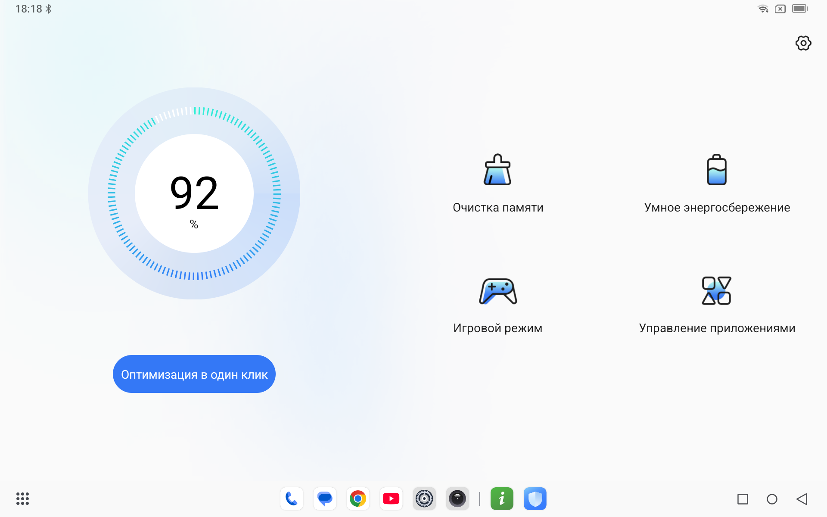Open the 'Игровой режим' label
The height and width of the screenshot is (517, 827).
pos(497,328)
